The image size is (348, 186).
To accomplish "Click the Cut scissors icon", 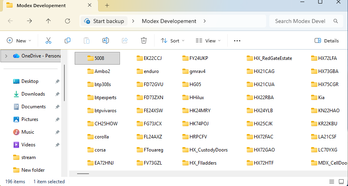I will coord(48,40).
